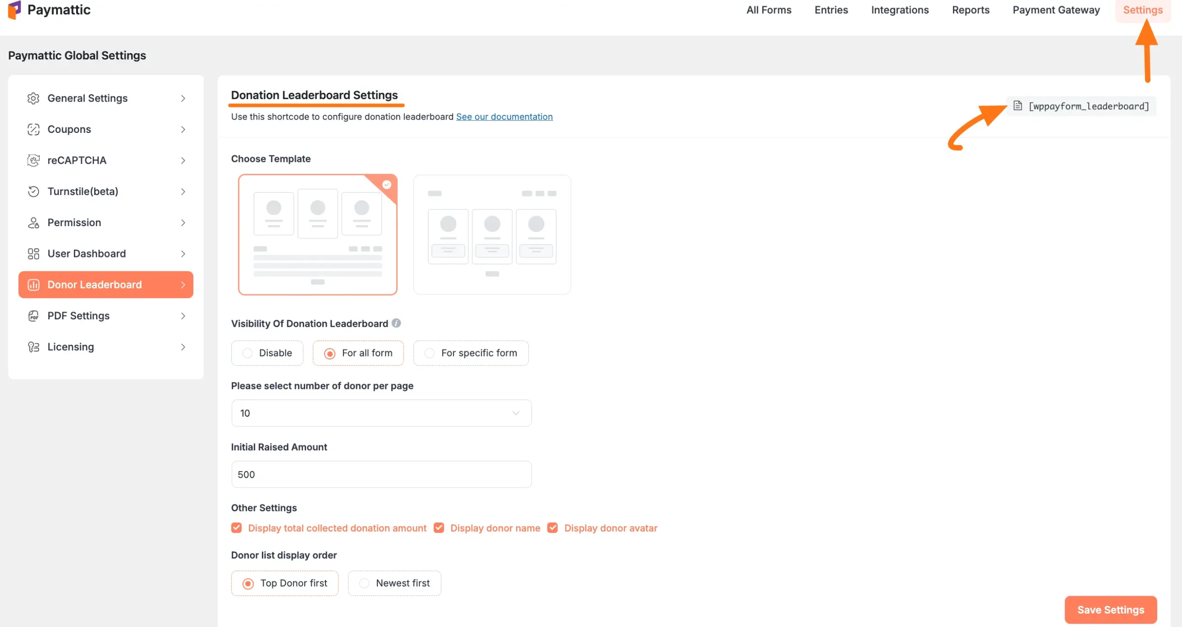Click the Paymattic Global Settings title

pos(77,55)
